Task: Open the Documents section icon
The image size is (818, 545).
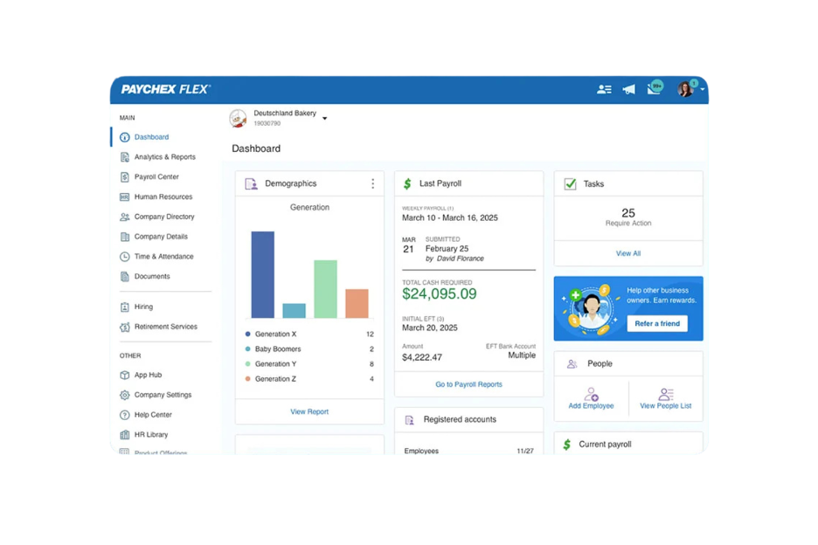Action: click(x=125, y=276)
